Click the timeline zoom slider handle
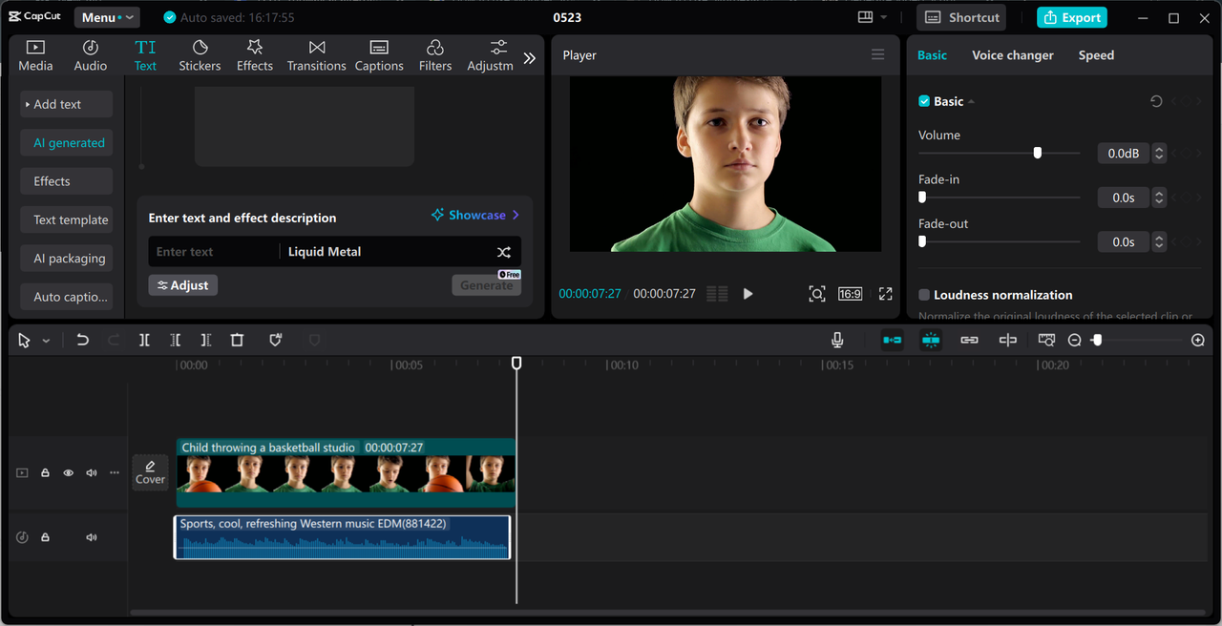 (1097, 340)
